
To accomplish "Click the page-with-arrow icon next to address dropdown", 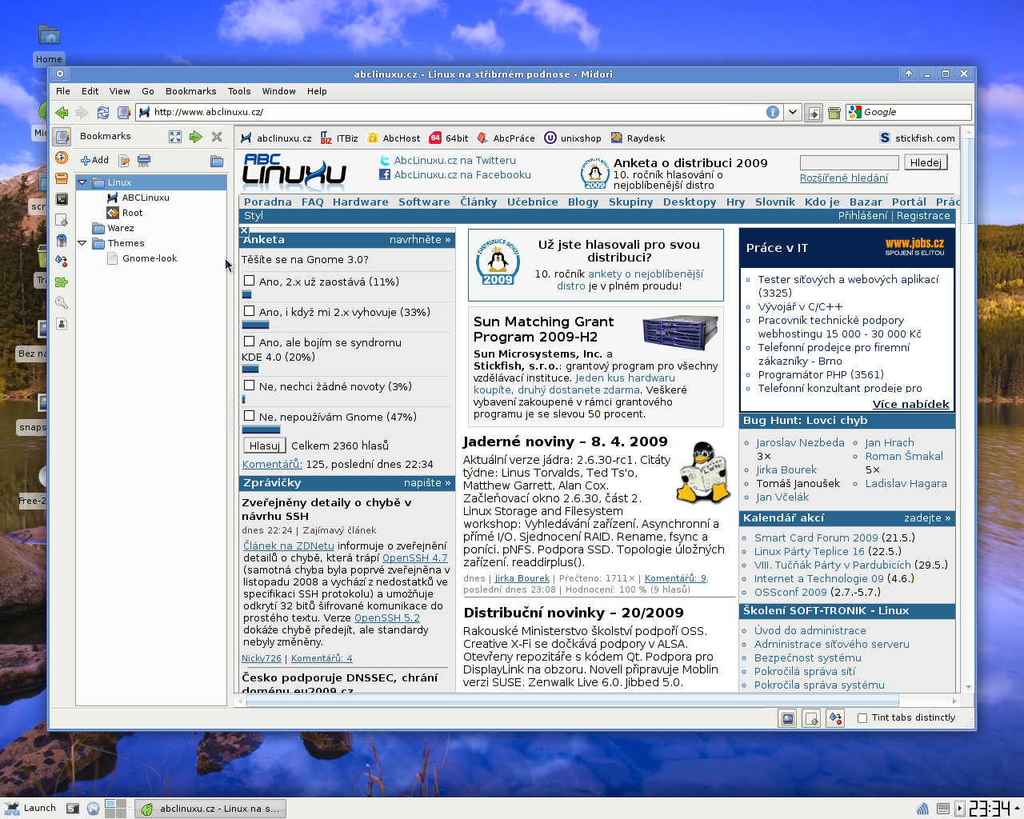I will [814, 113].
